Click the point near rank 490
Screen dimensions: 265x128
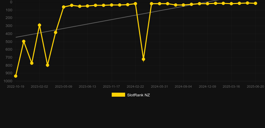(x=24, y=41)
